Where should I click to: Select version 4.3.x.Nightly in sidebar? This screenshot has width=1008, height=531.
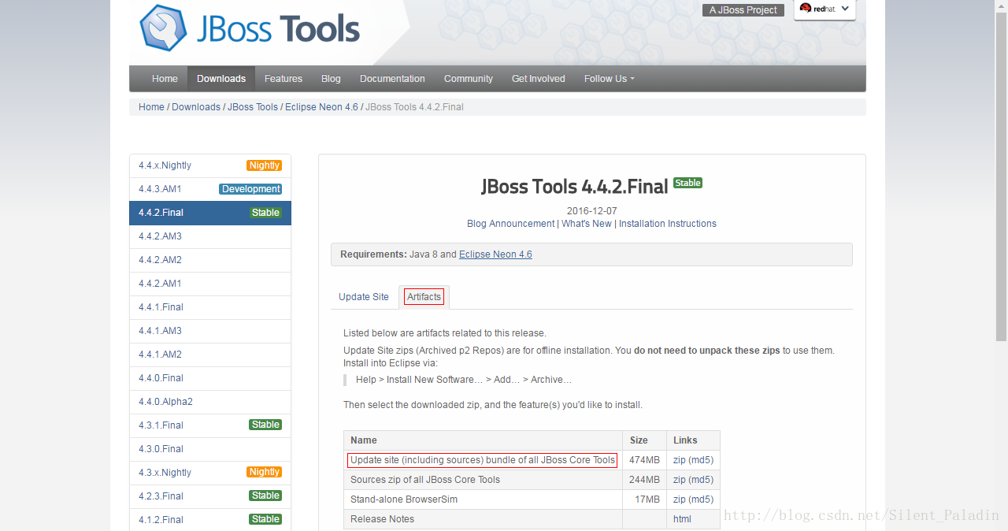pos(210,473)
